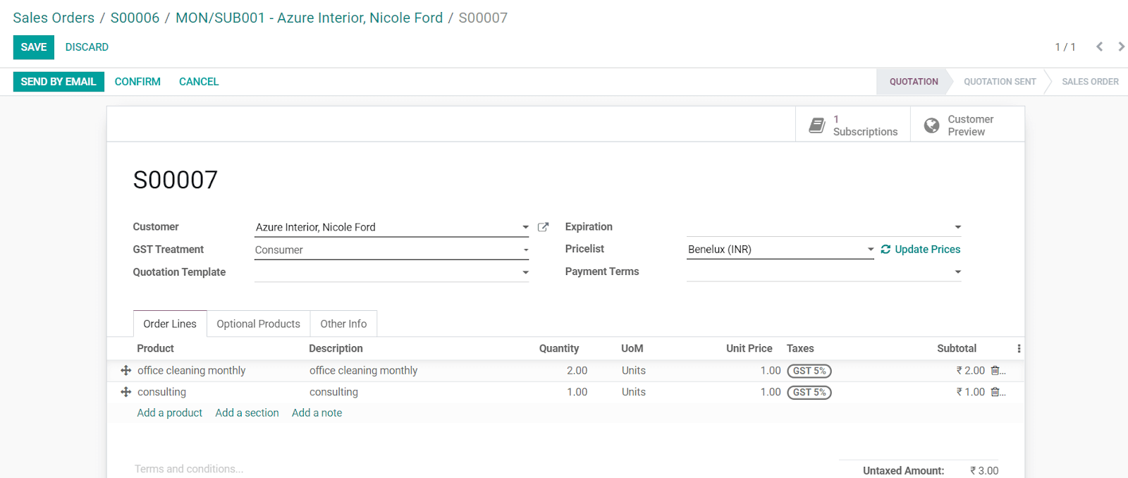Open the Other Info tab
The width and height of the screenshot is (1128, 478).
point(343,324)
